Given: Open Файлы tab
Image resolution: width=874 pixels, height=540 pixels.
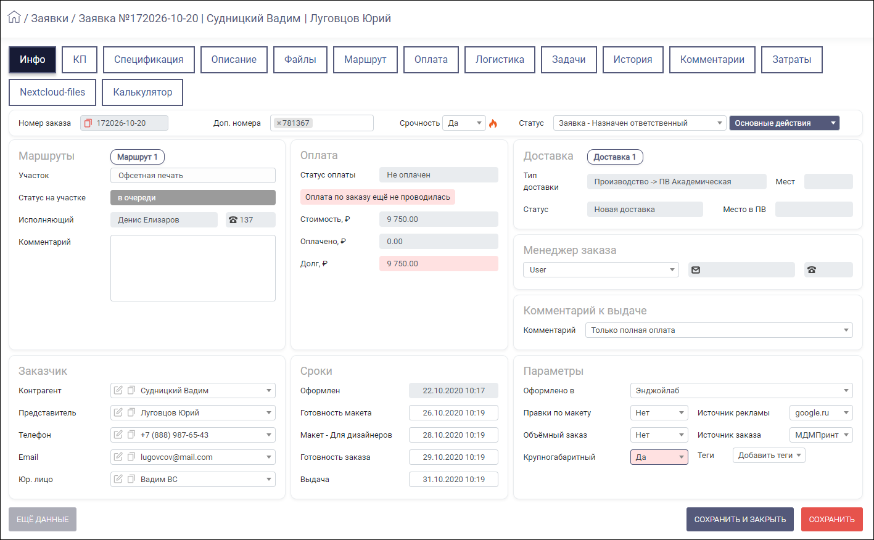Looking at the screenshot, I should [300, 60].
